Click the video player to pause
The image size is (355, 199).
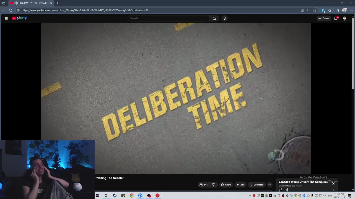pos(176,98)
